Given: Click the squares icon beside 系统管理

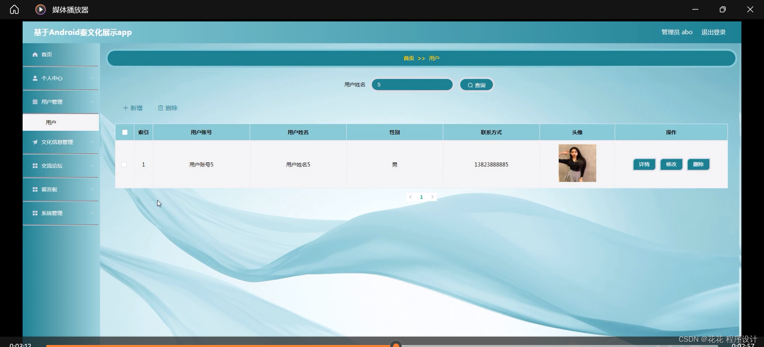Looking at the screenshot, I should (x=35, y=213).
